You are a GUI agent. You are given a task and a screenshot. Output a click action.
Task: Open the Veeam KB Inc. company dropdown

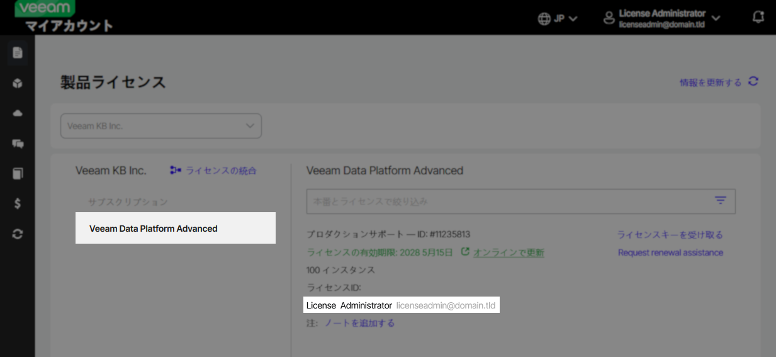160,126
